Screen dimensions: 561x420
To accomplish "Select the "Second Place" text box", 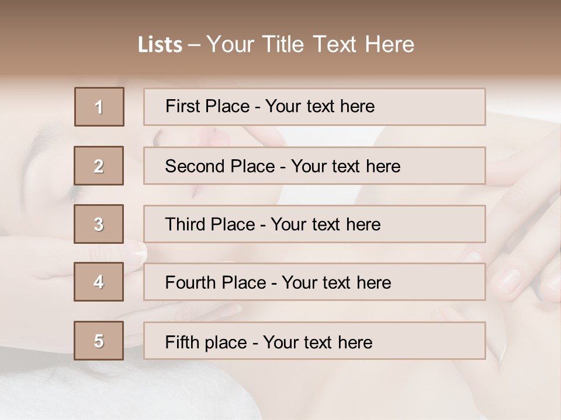I will point(314,166).
